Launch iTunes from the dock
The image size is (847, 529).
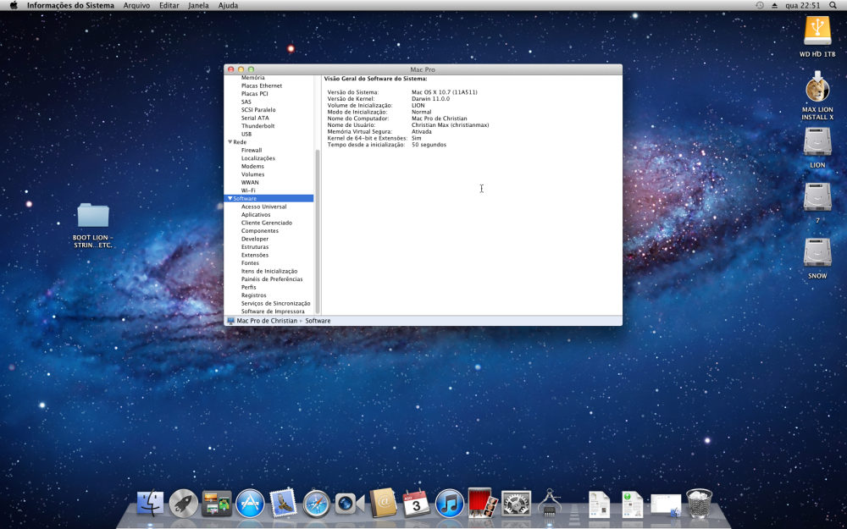(x=450, y=503)
